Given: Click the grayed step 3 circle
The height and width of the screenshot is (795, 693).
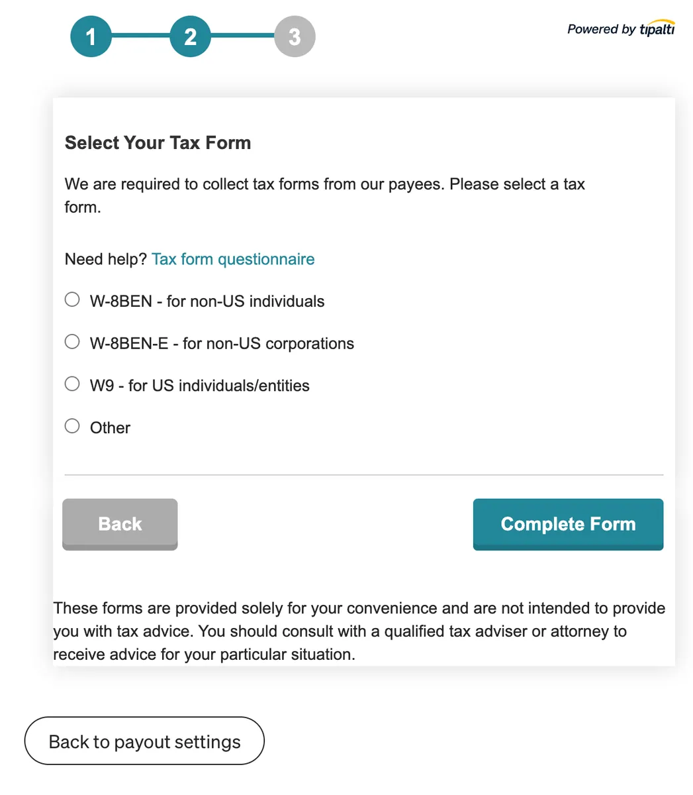Looking at the screenshot, I should pyautogui.click(x=295, y=36).
